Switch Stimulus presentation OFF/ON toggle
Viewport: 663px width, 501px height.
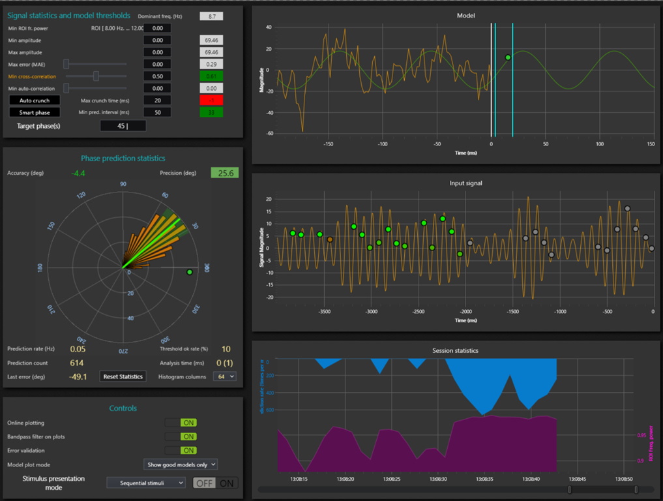tap(216, 483)
